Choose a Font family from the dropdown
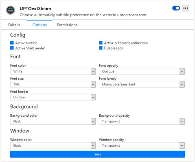 (142, 84)
